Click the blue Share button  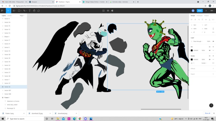pyautogui.click(x=200, y=11)
